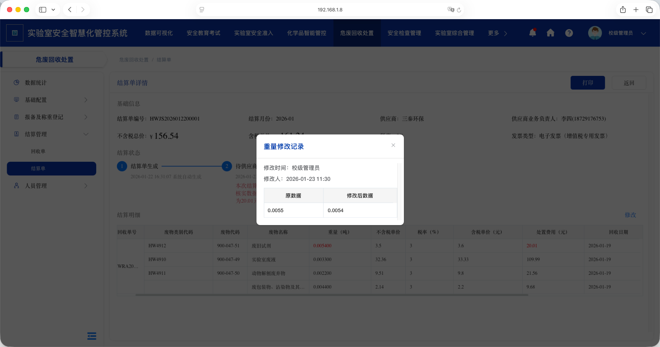Click the Safari address bar 192.168.1.8
Screen dimensions: 660x347
[330, 10]
